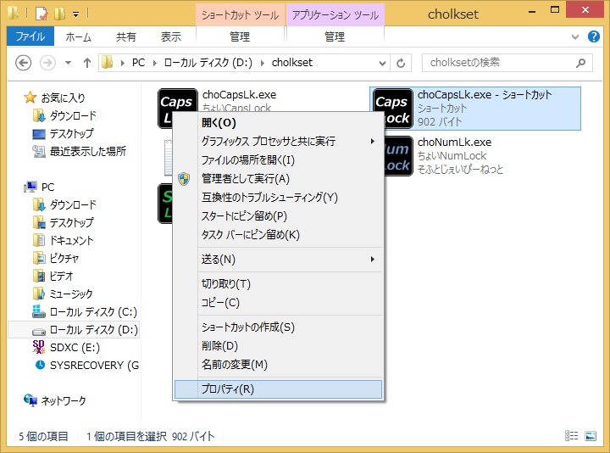The image size is (610, 453).
Task: Switch to large icons view icon
Action: coord(591,436)
